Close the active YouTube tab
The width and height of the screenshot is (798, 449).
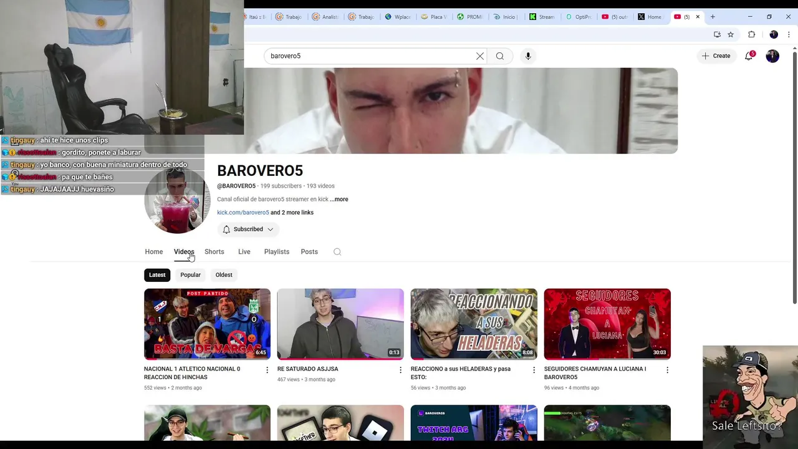[x=698, y=17]
